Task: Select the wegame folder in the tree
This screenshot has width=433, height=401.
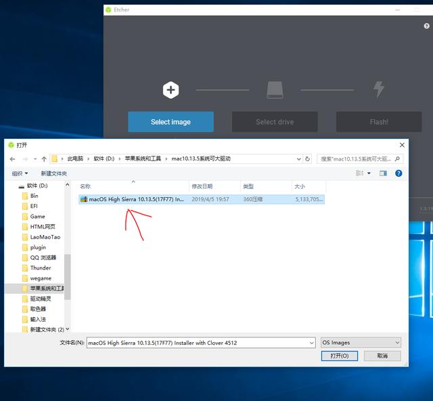Action: click(x=41, y=278)
